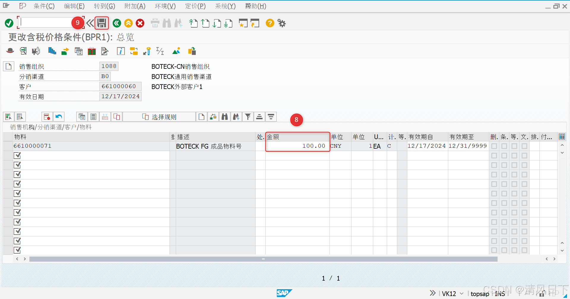Viewport: 570px width, 299px height.
Task: Click the 有效期自 column header
Action: (427, 137)
